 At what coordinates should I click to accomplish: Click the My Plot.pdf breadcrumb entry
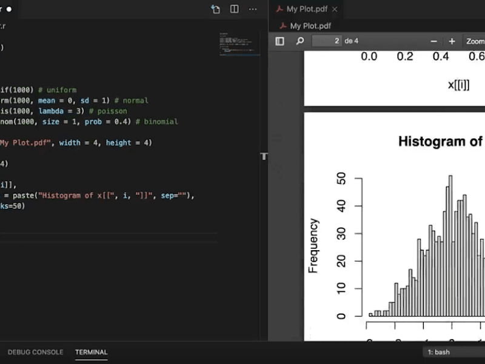(310, 26)
